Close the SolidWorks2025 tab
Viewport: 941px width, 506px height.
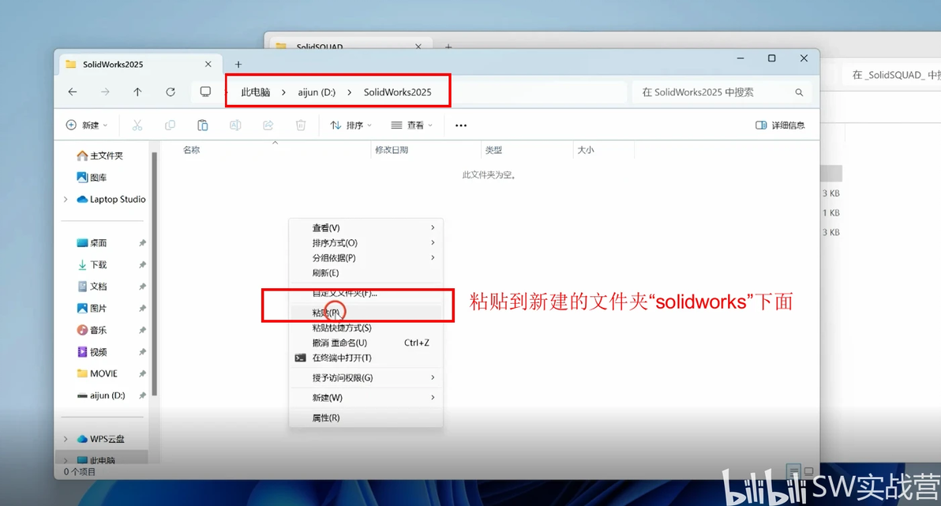click(x=208, y=64)
